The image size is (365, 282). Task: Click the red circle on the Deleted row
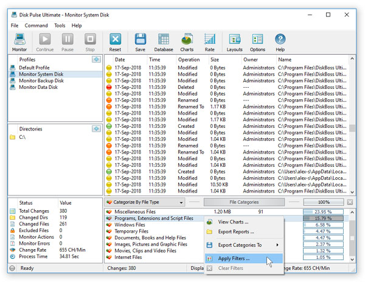(109, 87)
